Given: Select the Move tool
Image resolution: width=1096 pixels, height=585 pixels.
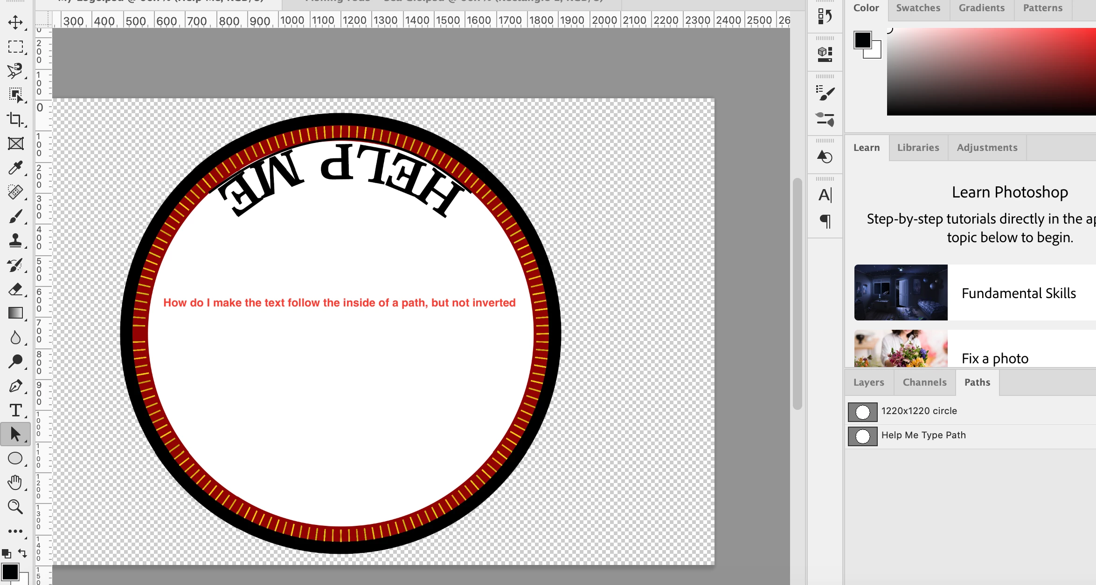Looking at the screenshot, I should coord(15,22).
